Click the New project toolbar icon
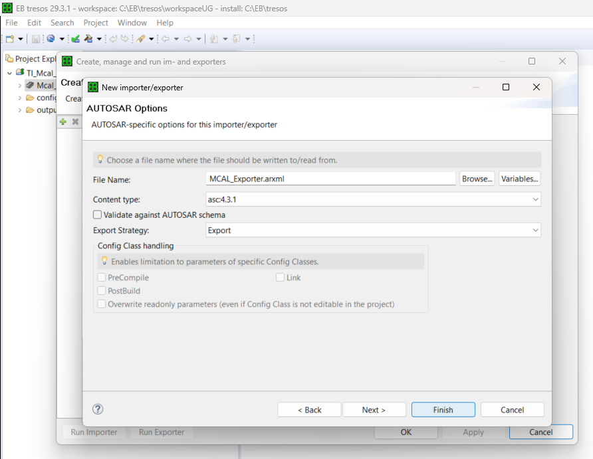Viewport: 593px width, 459px height. tap(10, 39)
